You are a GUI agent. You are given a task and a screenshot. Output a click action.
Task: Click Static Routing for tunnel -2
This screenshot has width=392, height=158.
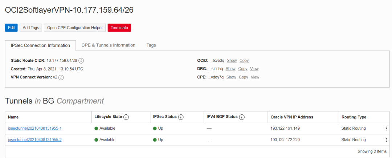click(354, 140)
